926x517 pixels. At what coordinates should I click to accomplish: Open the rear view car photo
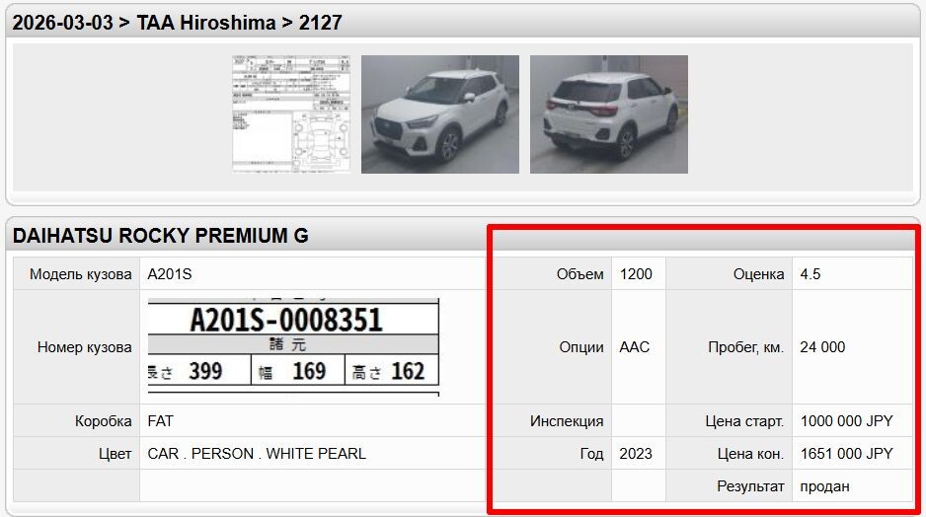point(609,114)
